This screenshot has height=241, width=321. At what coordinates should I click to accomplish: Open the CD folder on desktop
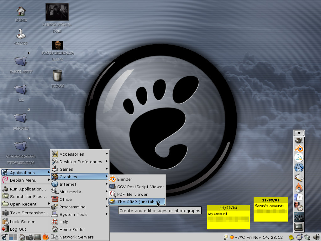click(20, 93)
